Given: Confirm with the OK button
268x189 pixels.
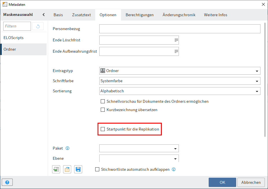Looking at the screenshot, I should tap(222, 182).
